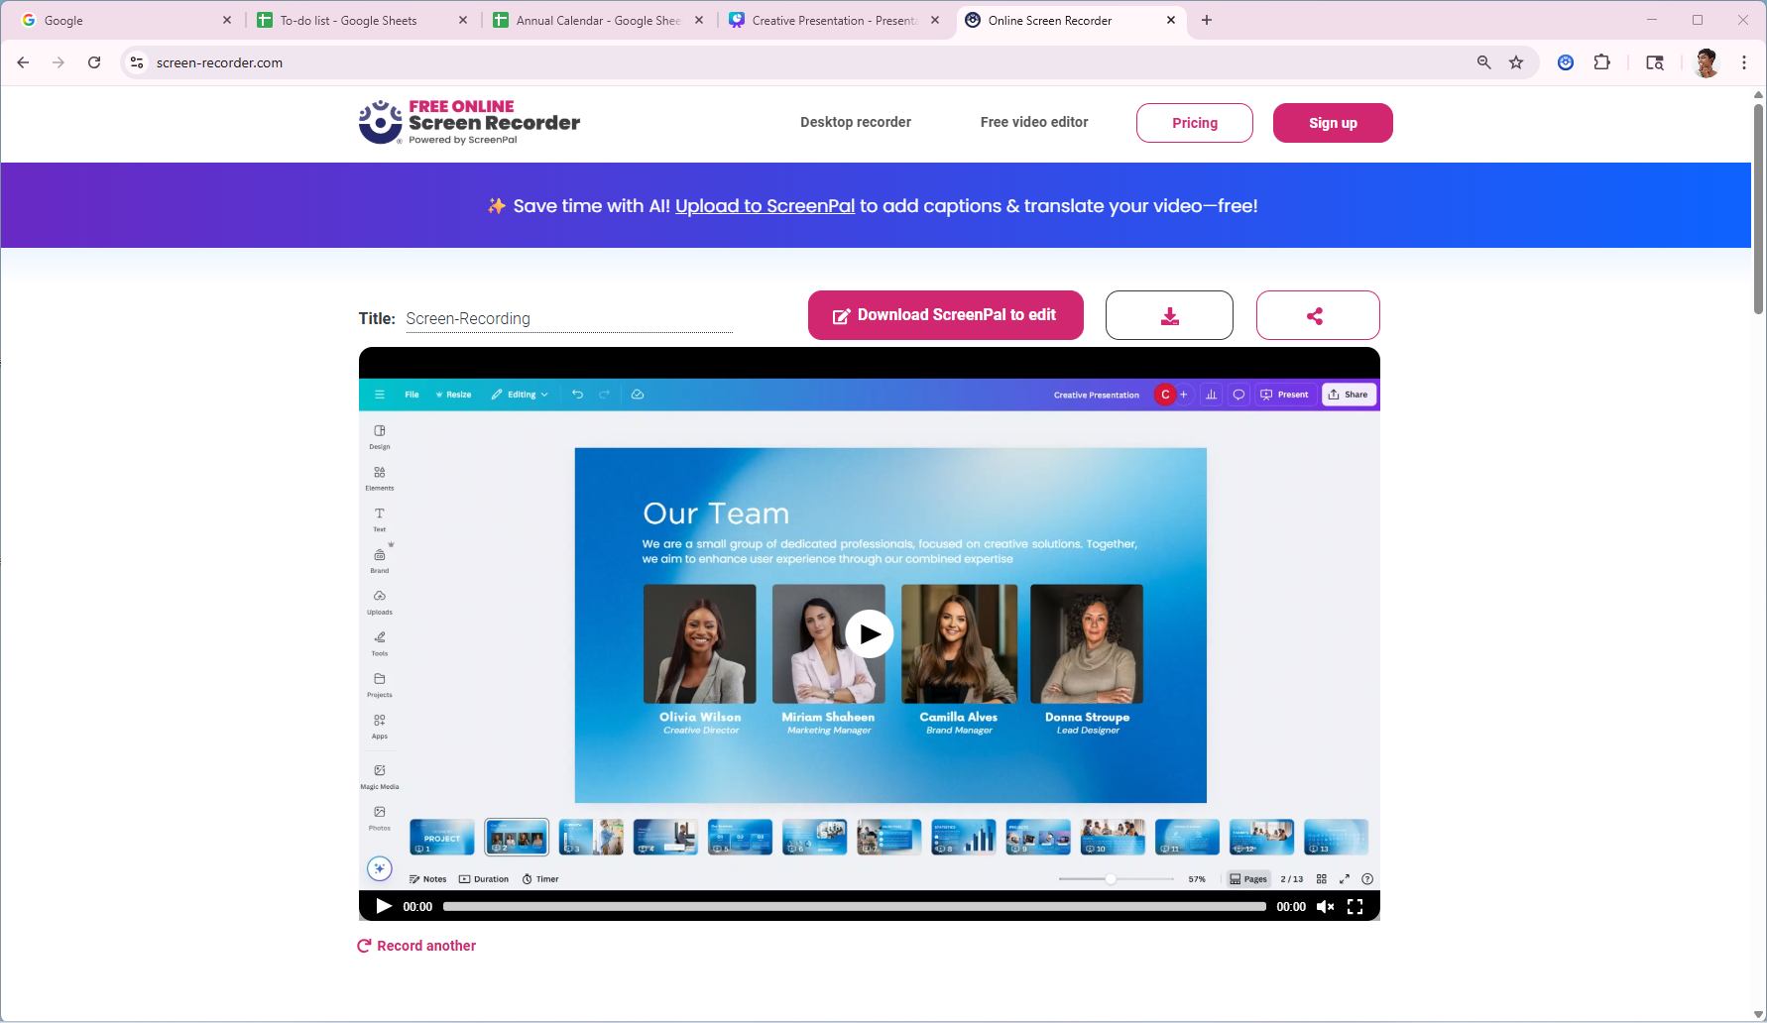Bookmark this page with the star icon
The width and height of the screenshot is (1767, 1023).
coord(1516,62)
